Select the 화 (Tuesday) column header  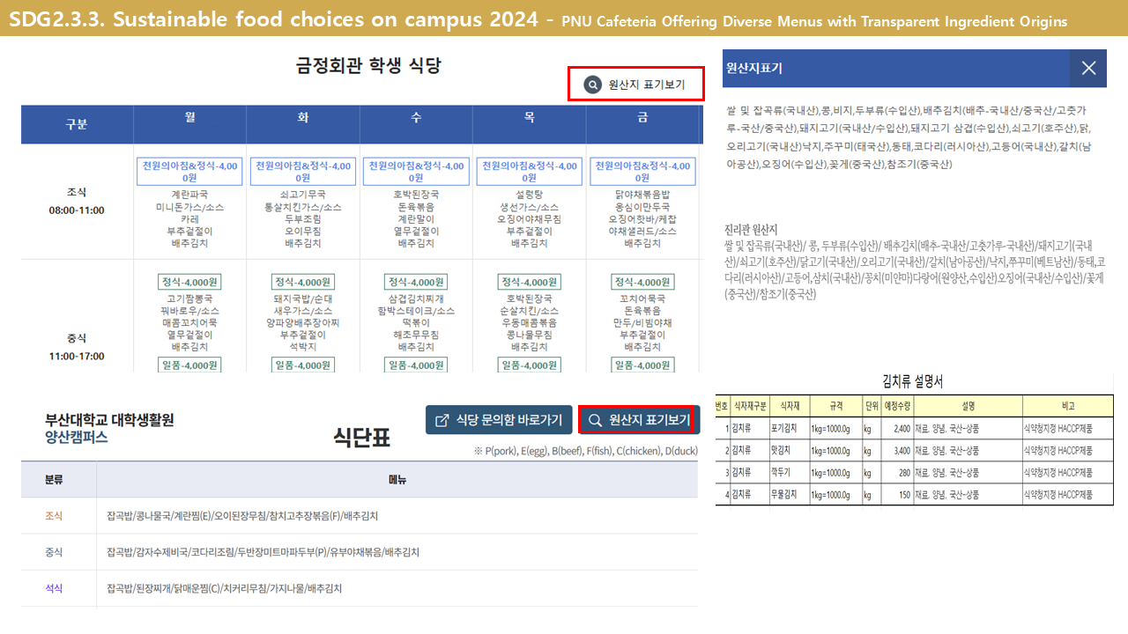[x=303, y=116]
